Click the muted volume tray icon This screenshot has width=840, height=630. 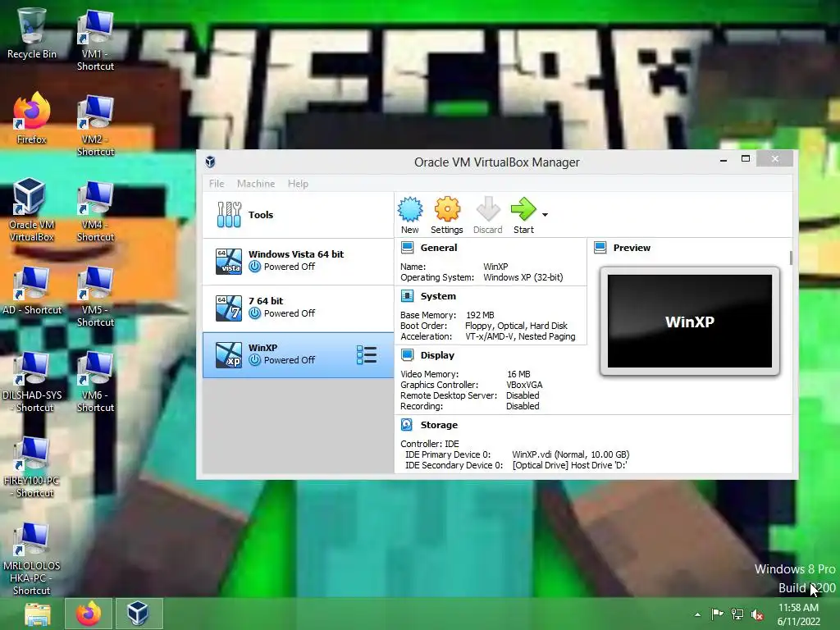tap(757, 614)
